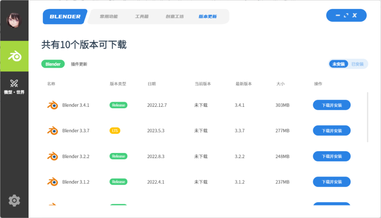This screenshot has width=381, height=218.
Task: Download and install Blender 3.3.7
Action: (332, 131)
